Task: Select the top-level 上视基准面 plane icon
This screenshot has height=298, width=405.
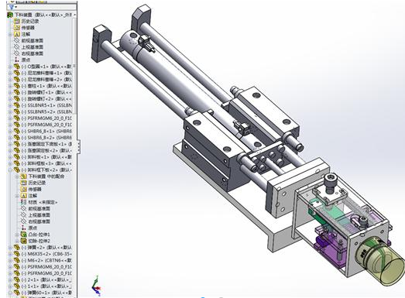Action: [17, 47]
